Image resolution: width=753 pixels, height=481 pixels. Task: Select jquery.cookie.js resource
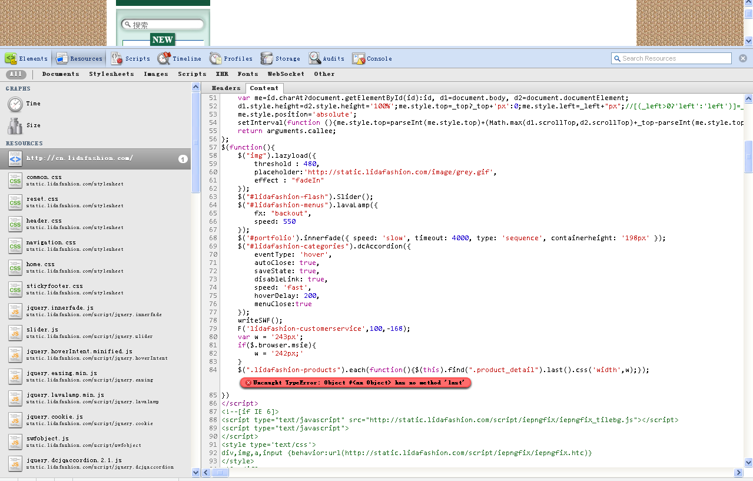[x=95, y=420]
